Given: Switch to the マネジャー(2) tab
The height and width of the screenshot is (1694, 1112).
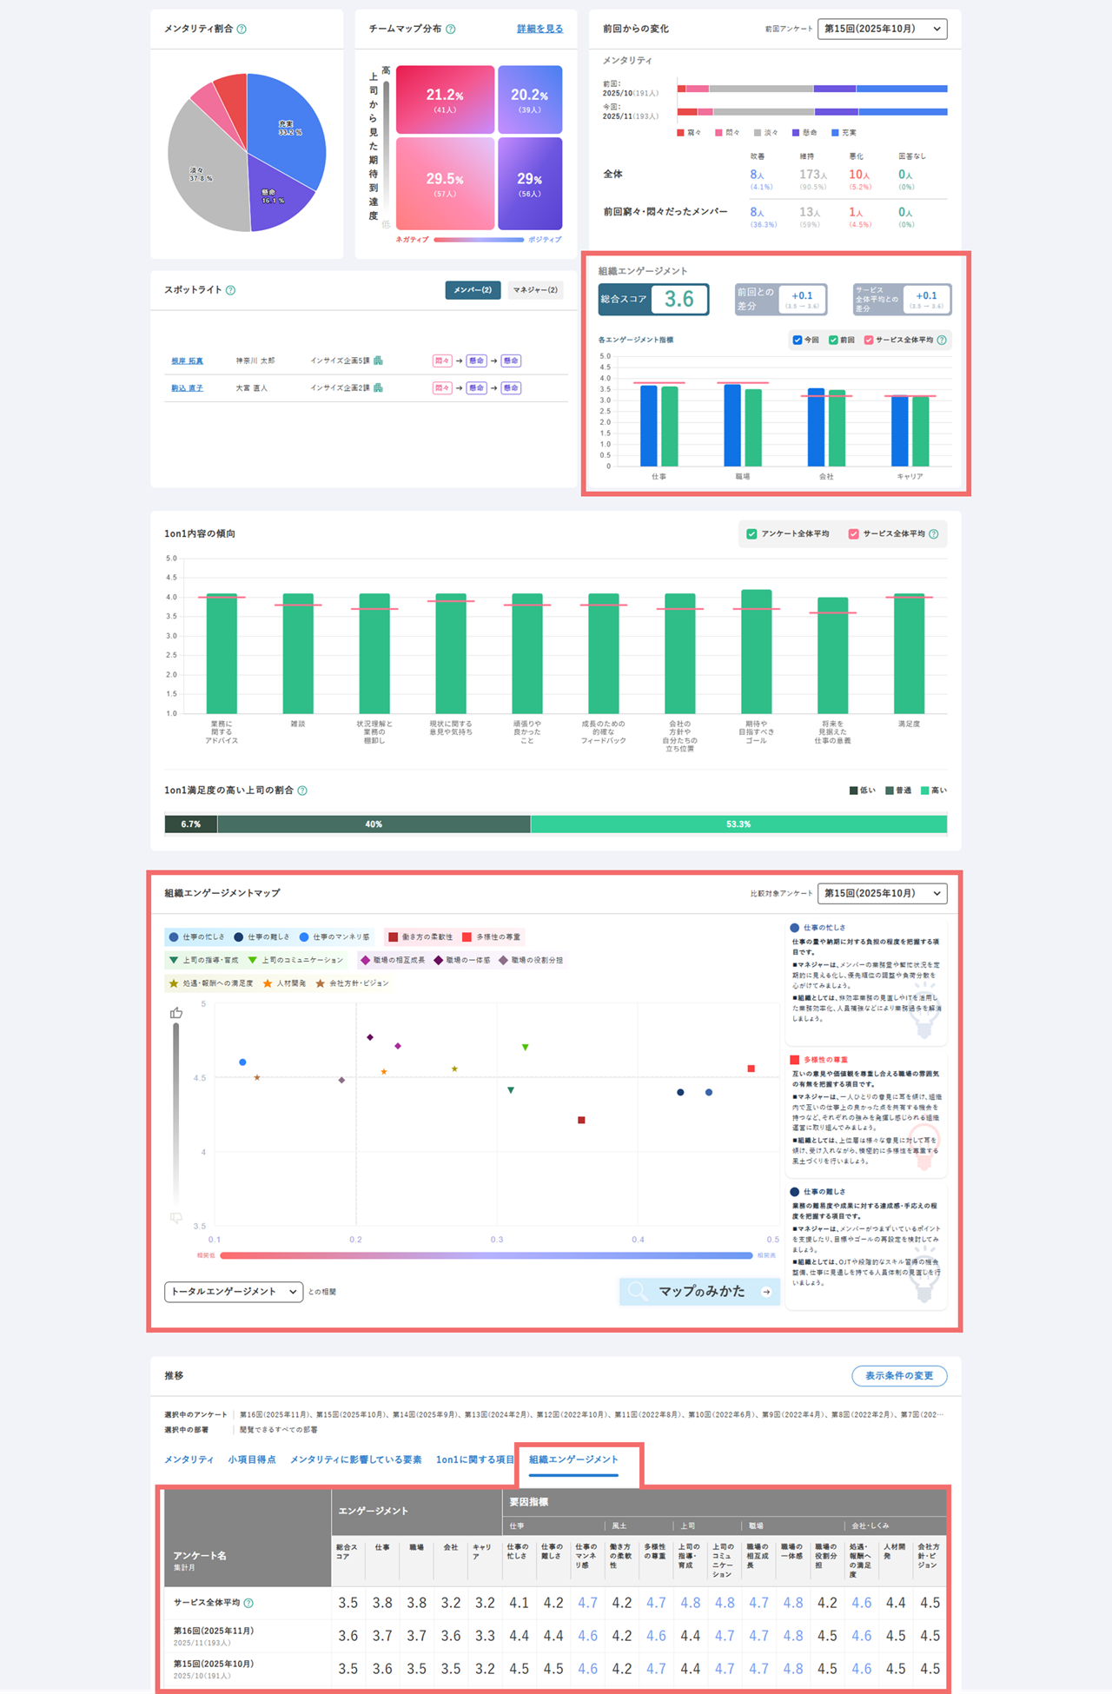Looking at the screenshot, I should coord(535,290).
